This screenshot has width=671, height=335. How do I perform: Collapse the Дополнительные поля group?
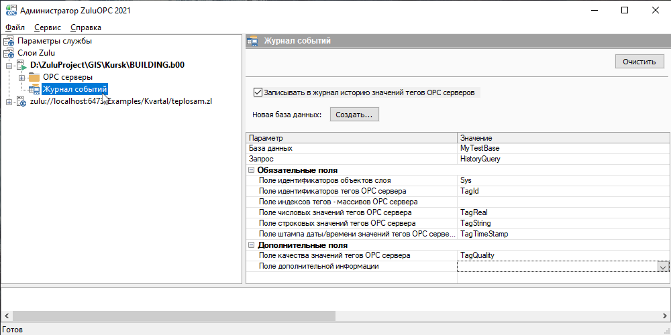252,245
